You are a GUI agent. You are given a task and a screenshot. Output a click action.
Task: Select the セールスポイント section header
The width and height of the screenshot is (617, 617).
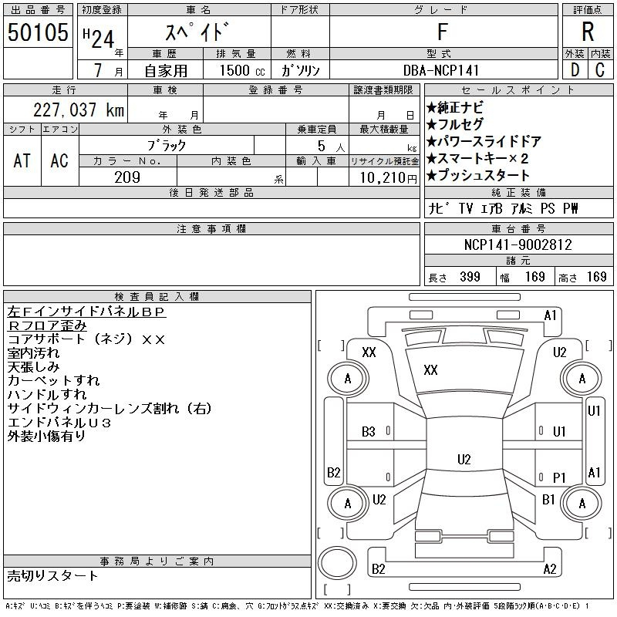[x=518, y=90]
